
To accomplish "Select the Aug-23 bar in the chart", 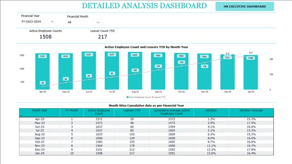I will [x=135, y=71].
